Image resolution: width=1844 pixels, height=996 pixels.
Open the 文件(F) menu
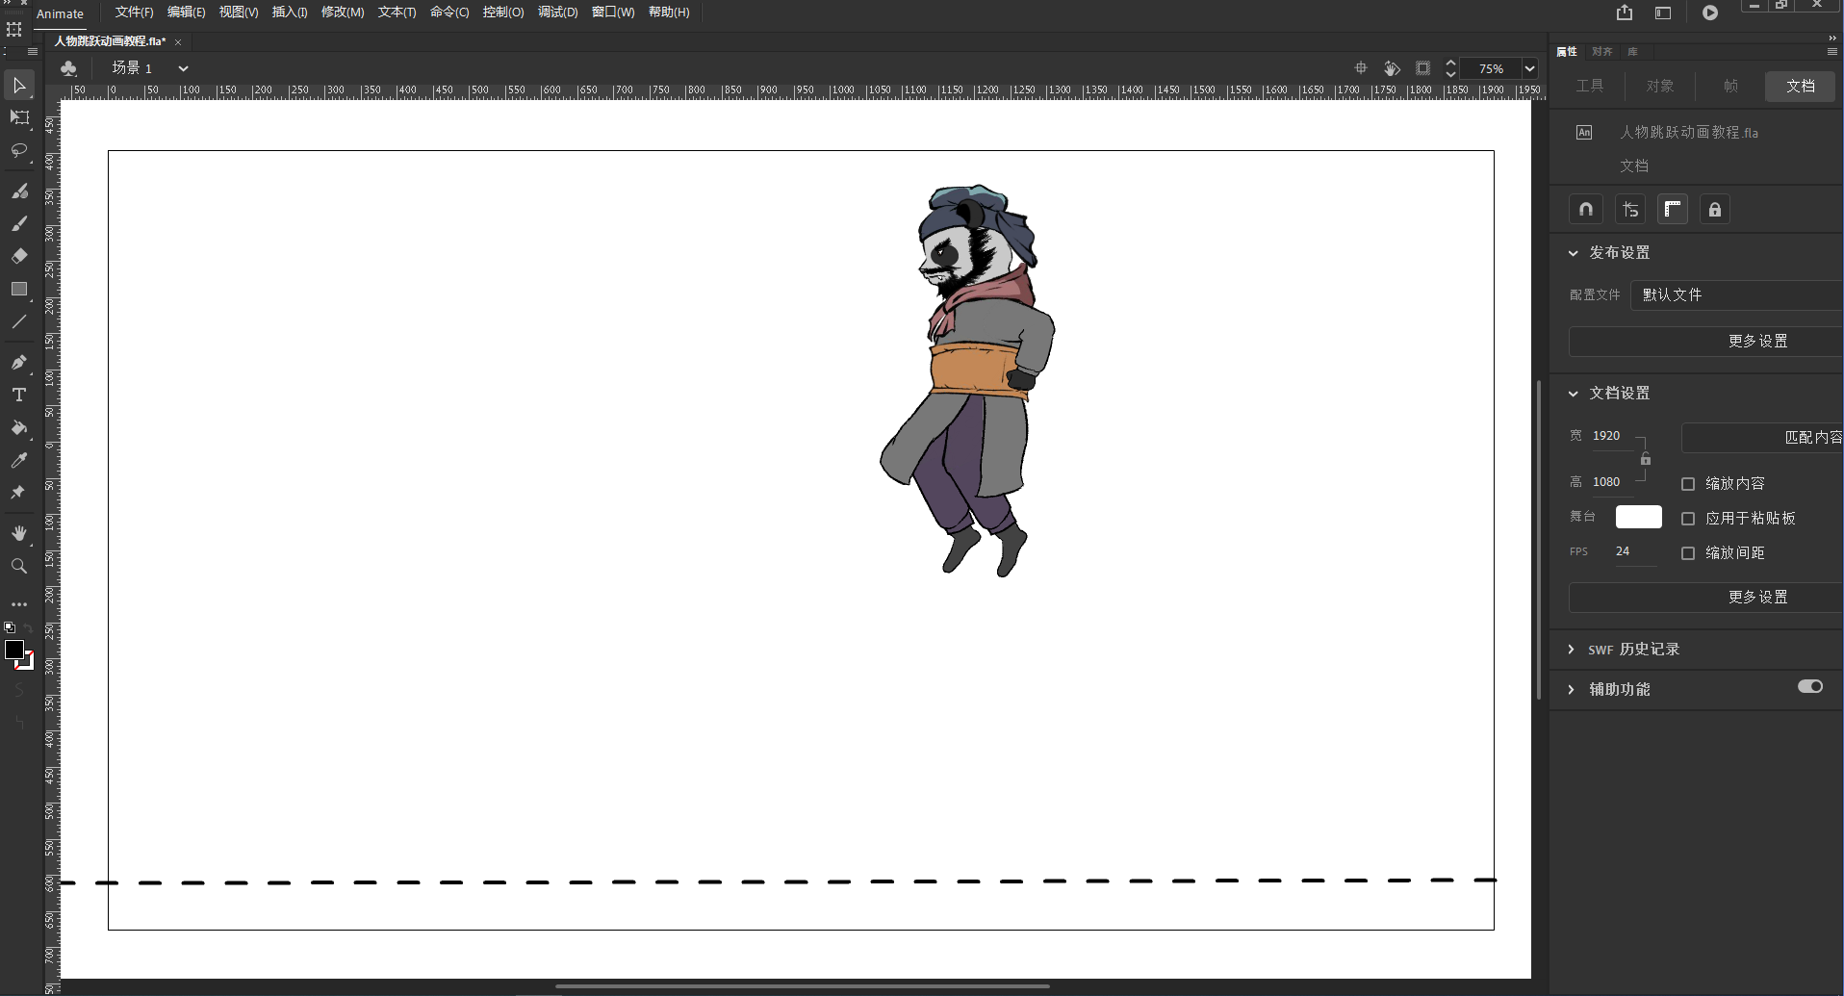pyautogui.click(x=135, y=13)
